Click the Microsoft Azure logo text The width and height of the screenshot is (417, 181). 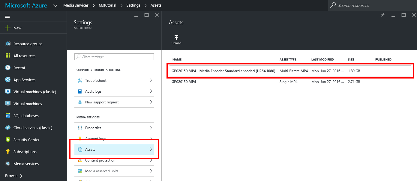26,5
